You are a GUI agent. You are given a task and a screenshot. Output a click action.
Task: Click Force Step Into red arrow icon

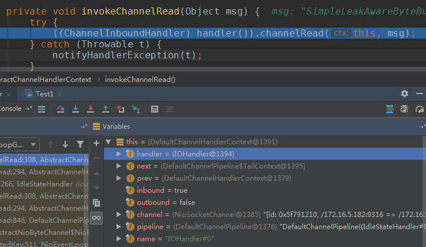pyautogui.click(x=91, y=109)
